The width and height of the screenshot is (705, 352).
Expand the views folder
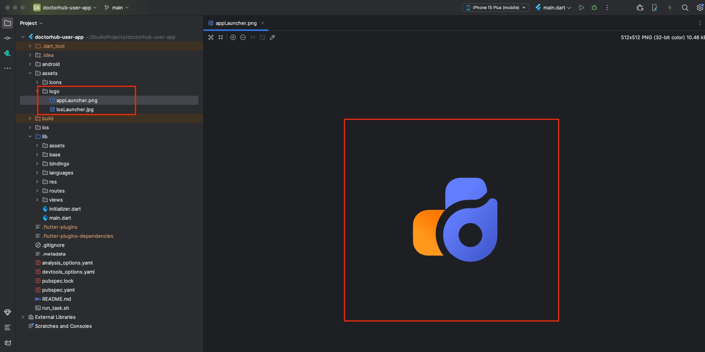pyautogui.click(x=37, y=200)
